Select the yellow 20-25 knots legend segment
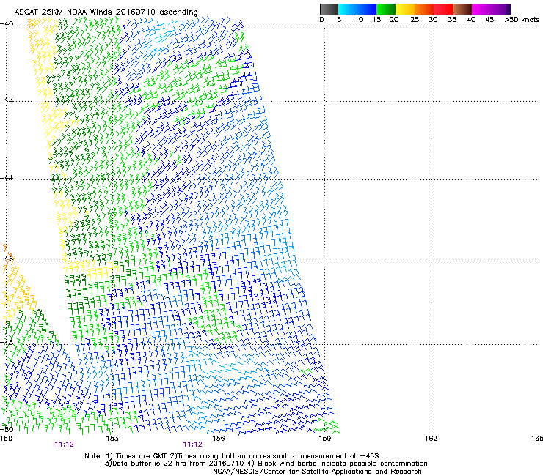This screenshot has width=543, height=476. click(x=405, y=9)
